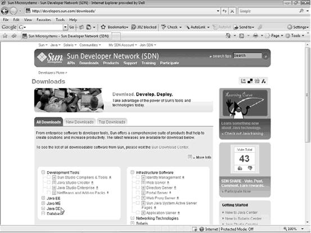Click the round go button next to Search field
This screenshot has width=311, height=233.
pos(265,57)
